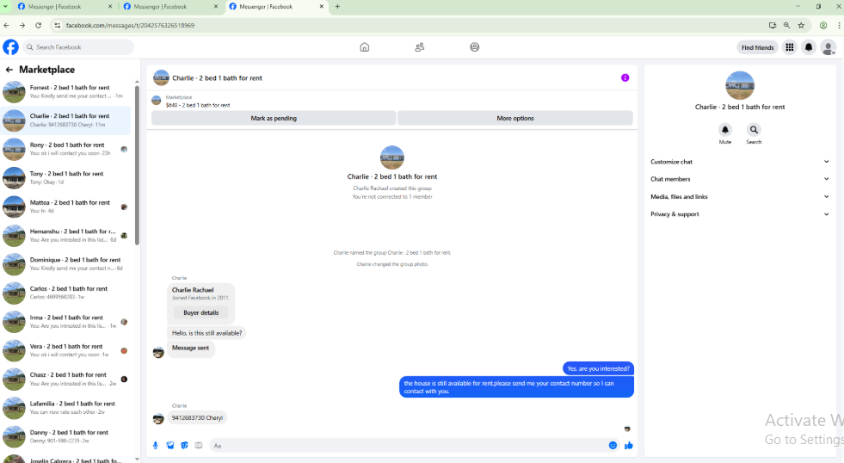Reload the page in the browser
This screenshot has width=844, height=463.
(38, 25)
